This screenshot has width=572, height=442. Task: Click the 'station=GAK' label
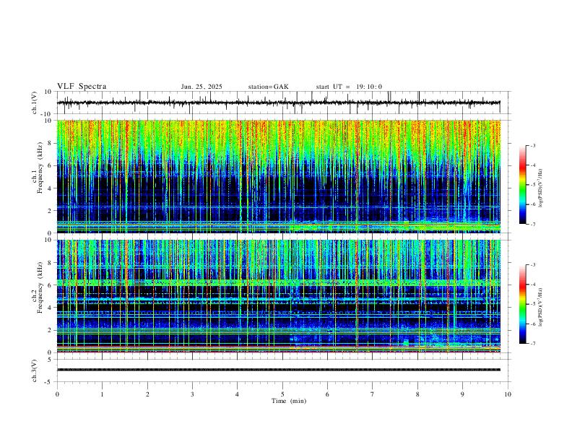268,87
